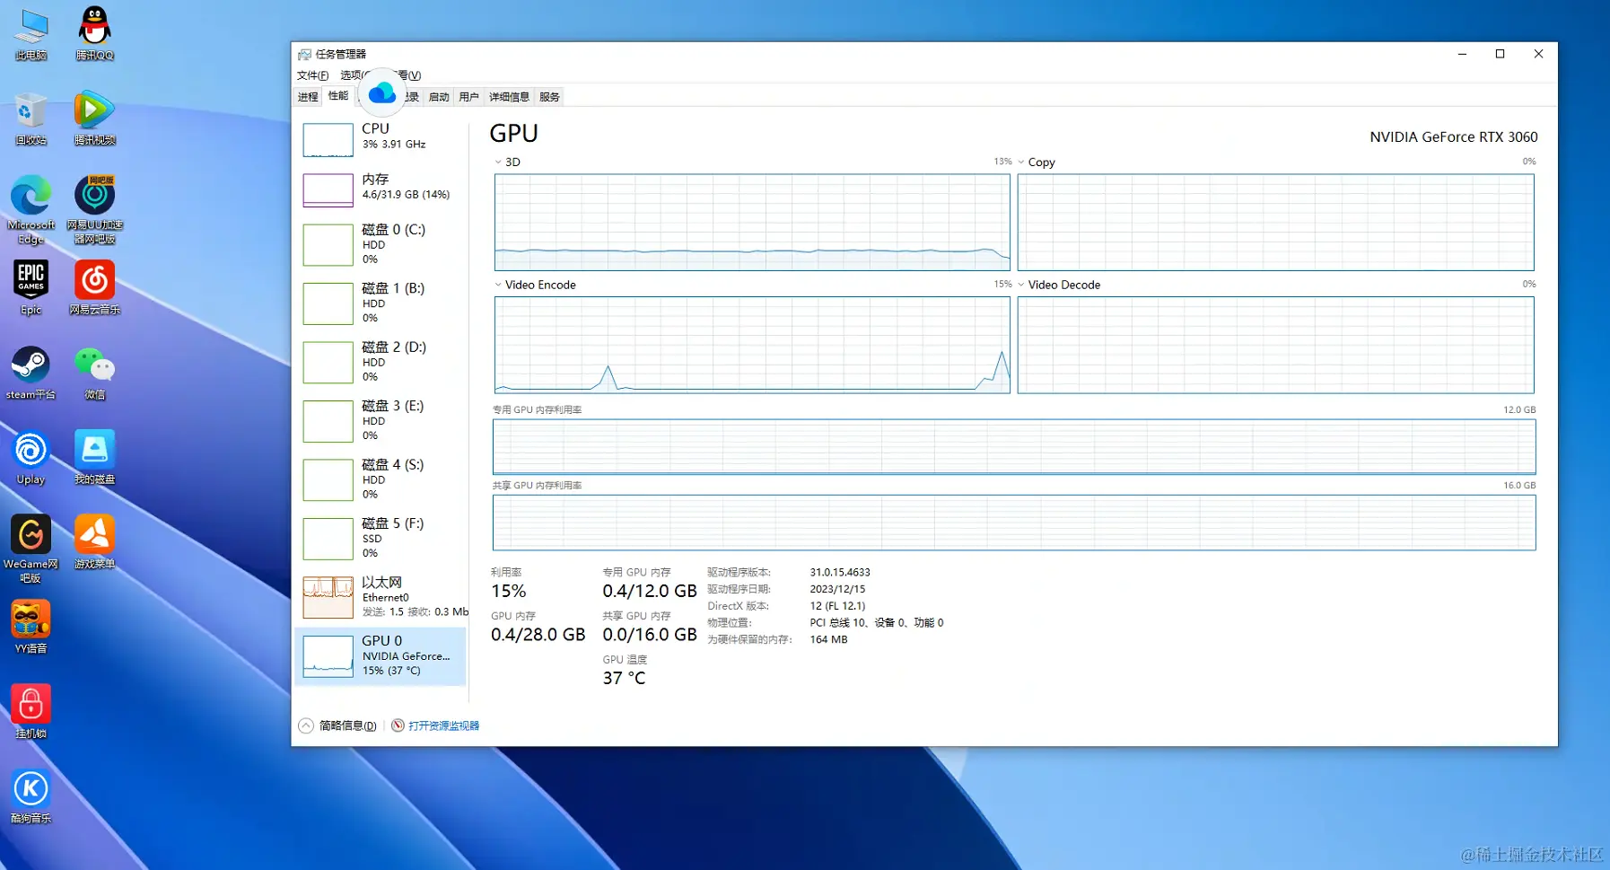The image size is (1610, 870).
Task: Select the CPU performance thumbnail
Action: (381, 138)
